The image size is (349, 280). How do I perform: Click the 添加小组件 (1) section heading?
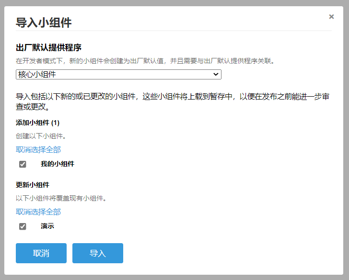[x=37, y=123]
